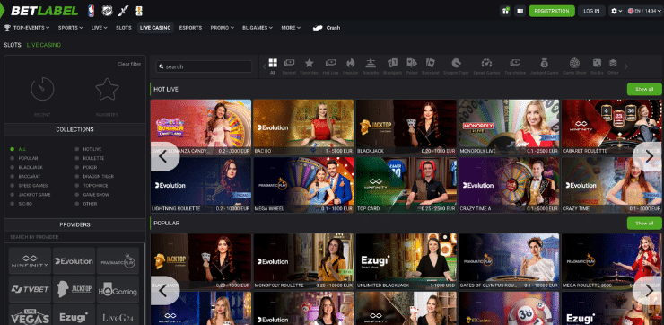
Task: Select the BLACKJACK collection filter
Action: [x=27, y=167]
